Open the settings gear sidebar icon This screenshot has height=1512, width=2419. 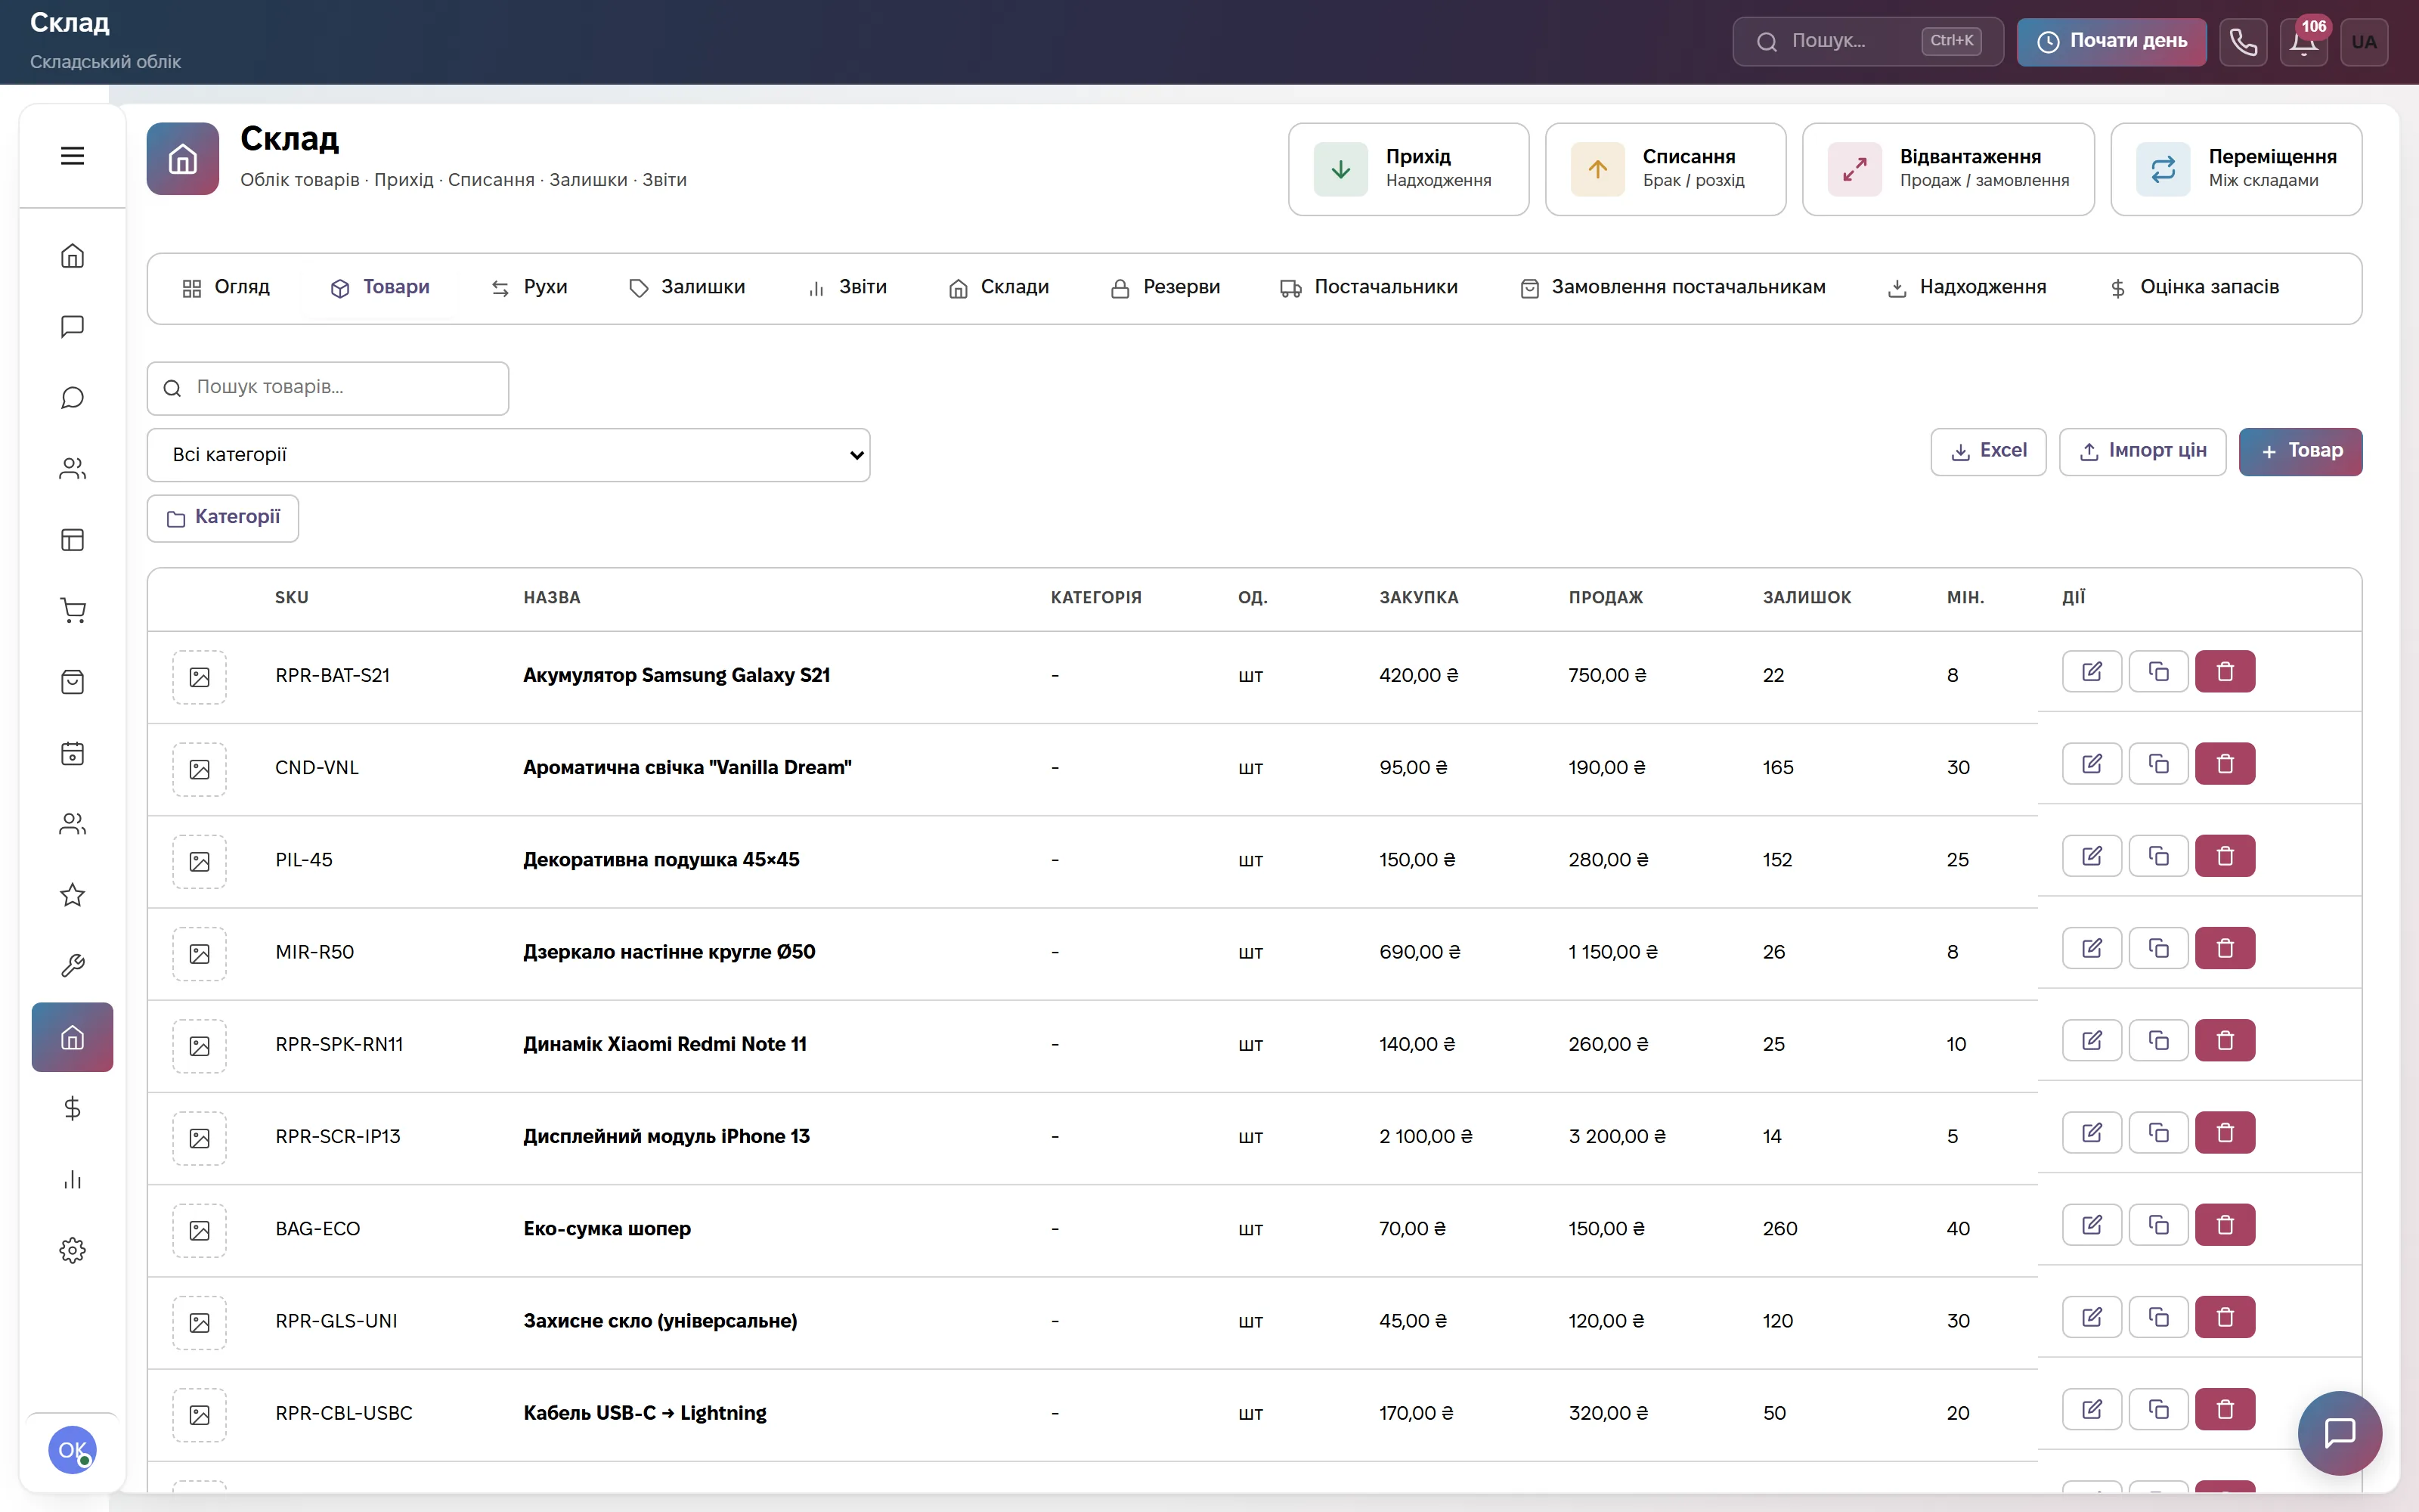(72, 1250)
